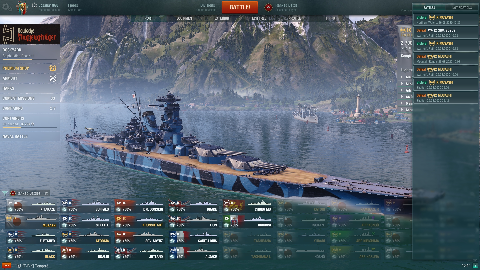Open the Musashi victory on Northern Waters
Image resolution: width=480 pixels, height=270 pixels.
click(445, 20)
